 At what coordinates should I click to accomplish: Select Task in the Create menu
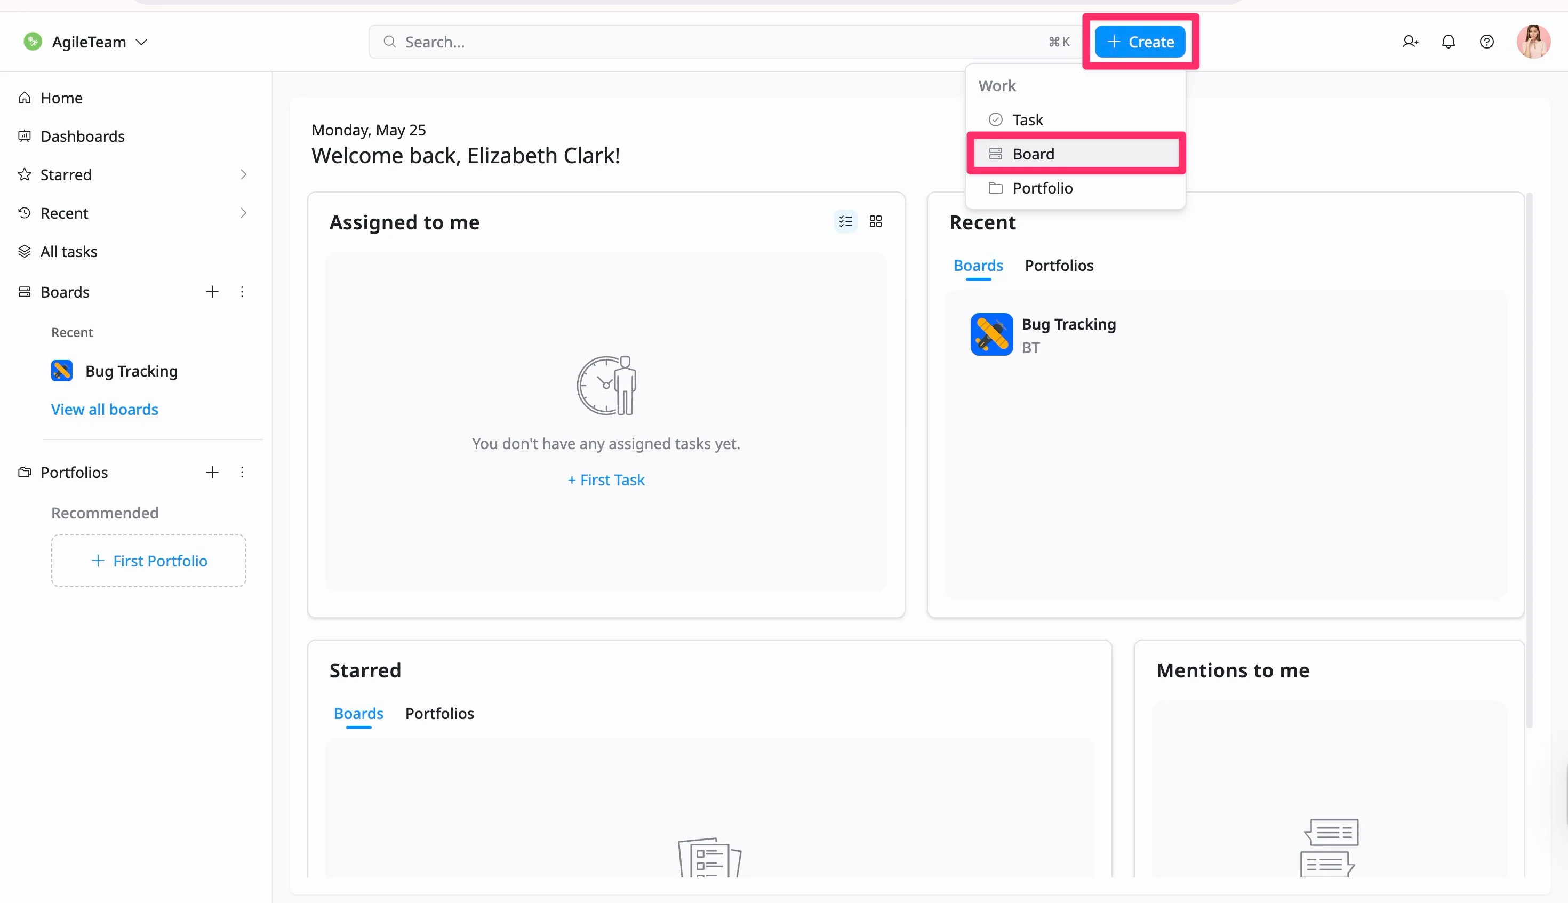tap(1076, 119)
